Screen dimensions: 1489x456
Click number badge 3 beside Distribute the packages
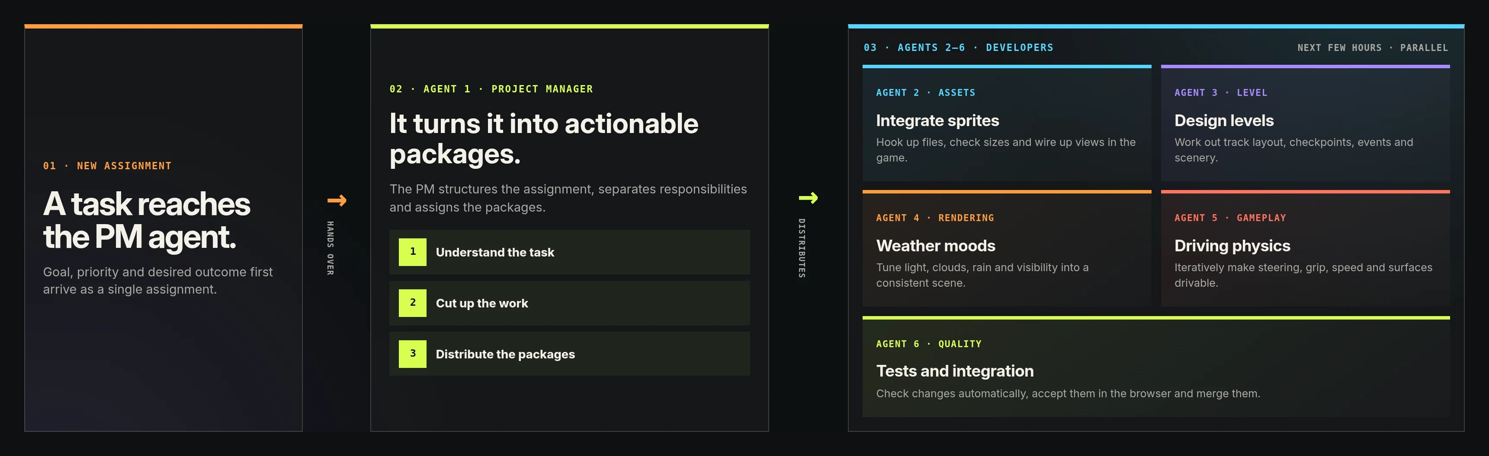413,354
